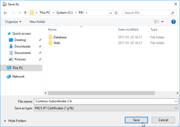Click the pin icon beside Documents

[x=40, y=53]
